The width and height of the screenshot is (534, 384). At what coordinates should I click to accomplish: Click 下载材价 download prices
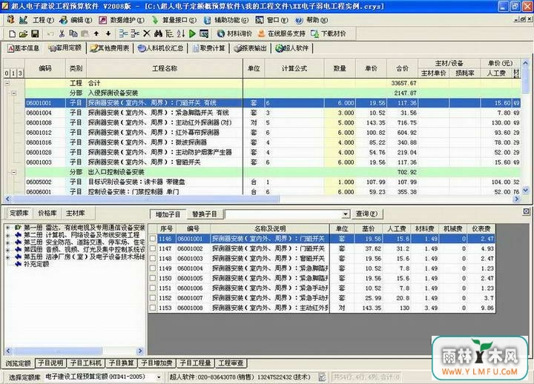coord(329,33)
